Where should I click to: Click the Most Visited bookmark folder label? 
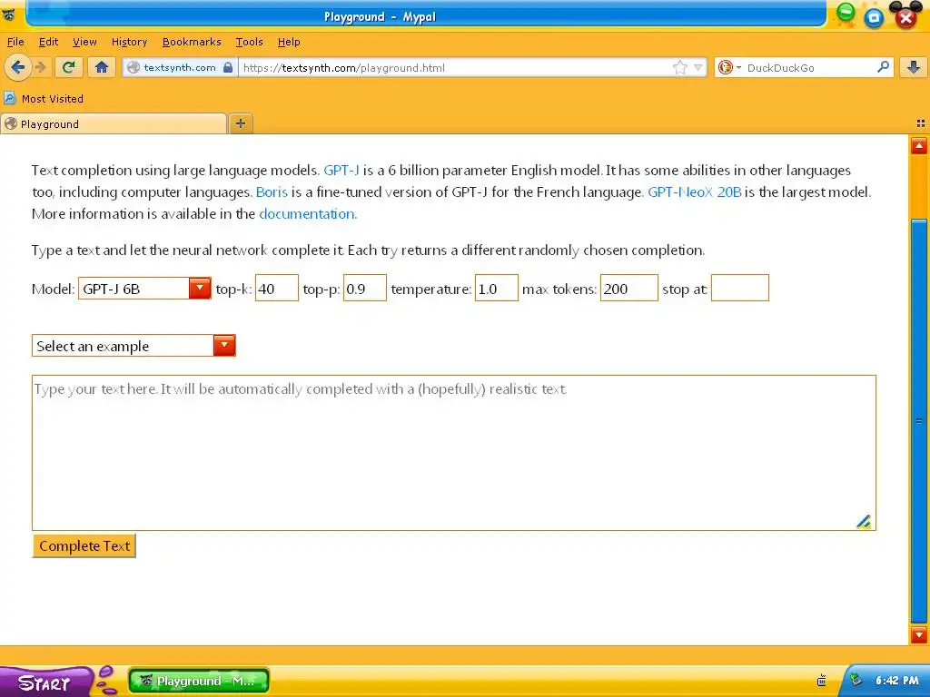52,98
